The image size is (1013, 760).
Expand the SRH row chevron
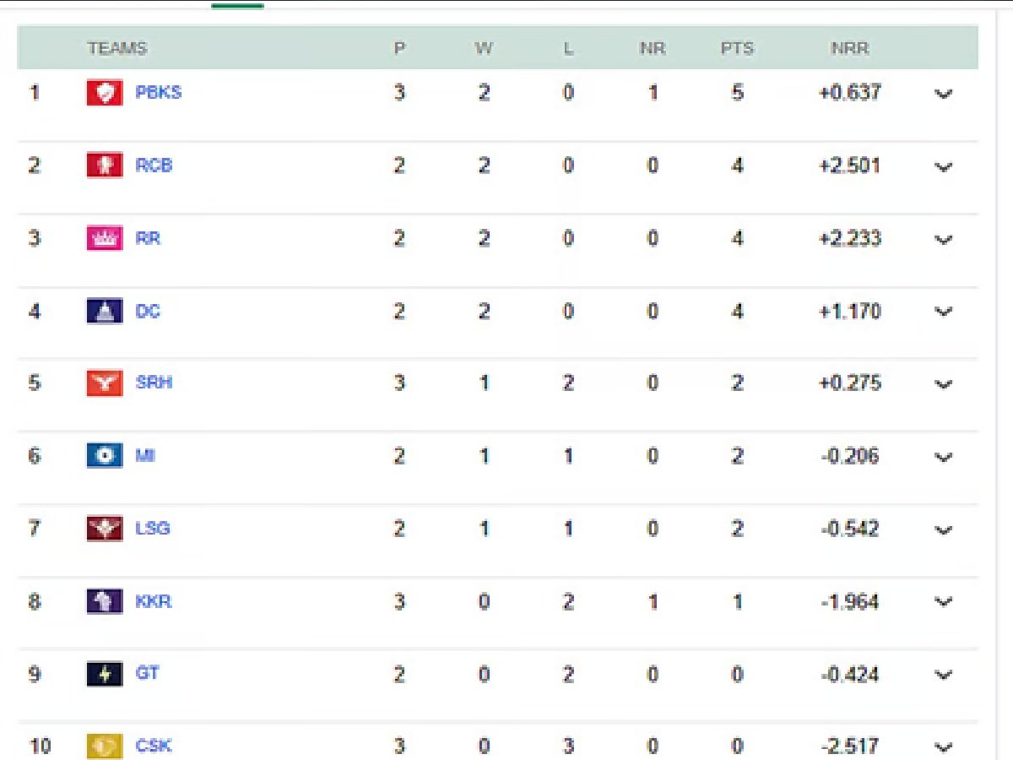coord(944,384)
